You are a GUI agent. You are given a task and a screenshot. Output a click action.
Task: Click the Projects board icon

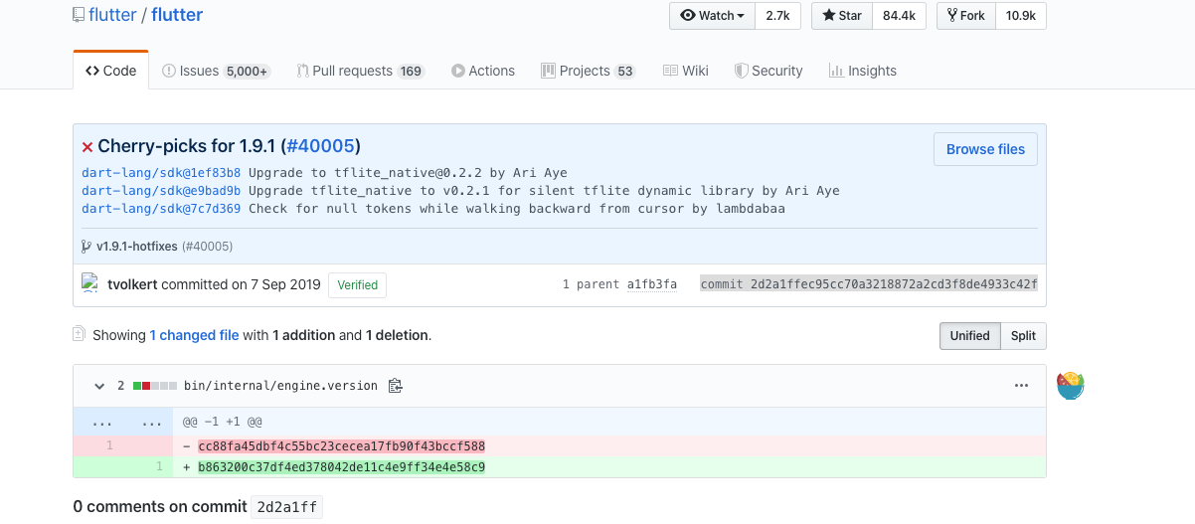click(548, 71)
